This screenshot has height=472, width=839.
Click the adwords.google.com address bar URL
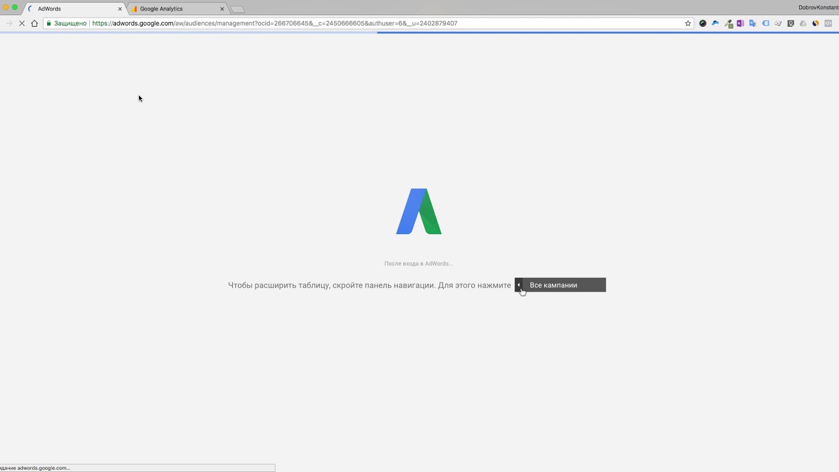point(275,23)
